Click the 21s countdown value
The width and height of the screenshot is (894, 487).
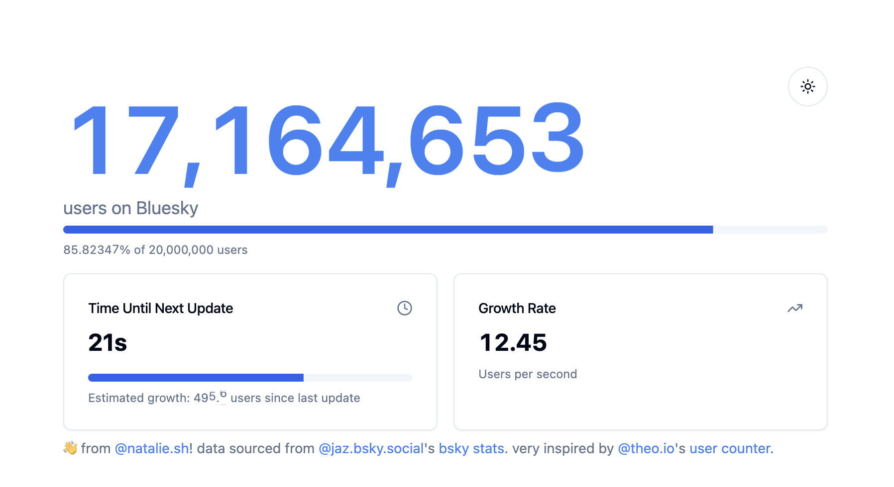[x=108, y=342]
